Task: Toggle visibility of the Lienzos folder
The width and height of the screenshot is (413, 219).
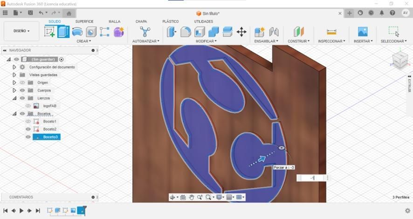Action: pos(22,98)
